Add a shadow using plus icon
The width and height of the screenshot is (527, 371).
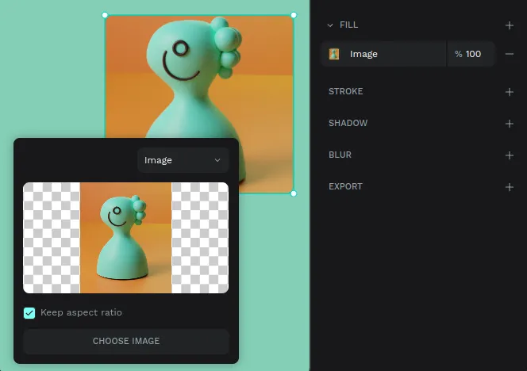coord(510,124)
